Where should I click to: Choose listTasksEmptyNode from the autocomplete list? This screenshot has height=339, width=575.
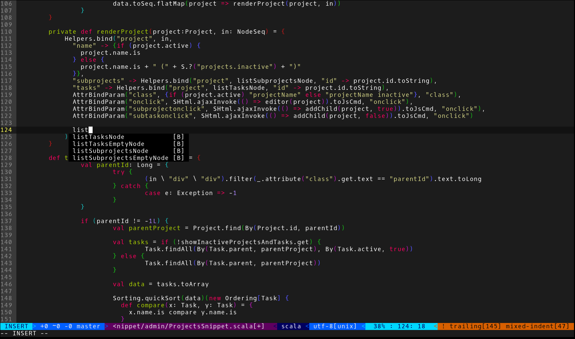click(108, 144)
